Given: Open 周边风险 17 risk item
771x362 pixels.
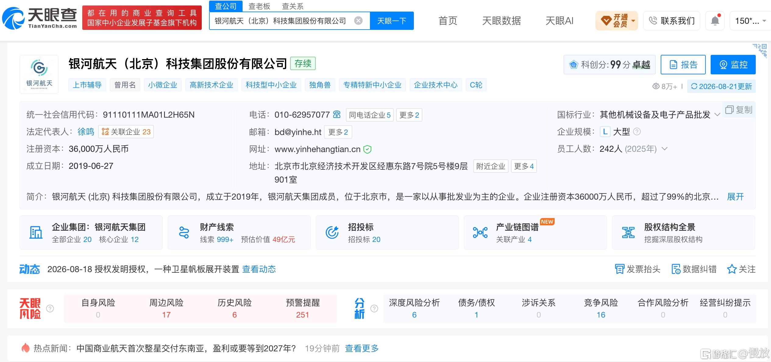Looking at the screenshot, I should click(x=166, y=309).
